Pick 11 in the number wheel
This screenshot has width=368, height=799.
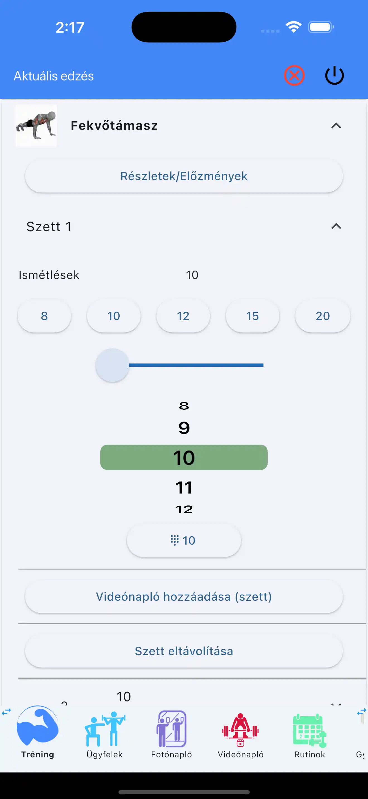point(184,488)
